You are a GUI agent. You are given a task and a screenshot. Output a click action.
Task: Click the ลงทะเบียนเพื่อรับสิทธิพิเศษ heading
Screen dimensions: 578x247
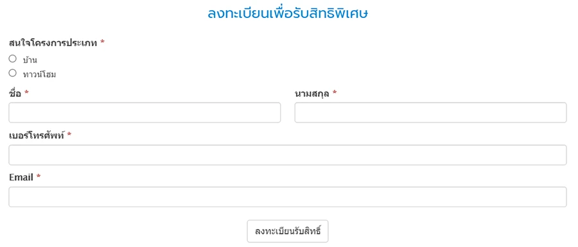pyautogui.click(x=288, y=13)
